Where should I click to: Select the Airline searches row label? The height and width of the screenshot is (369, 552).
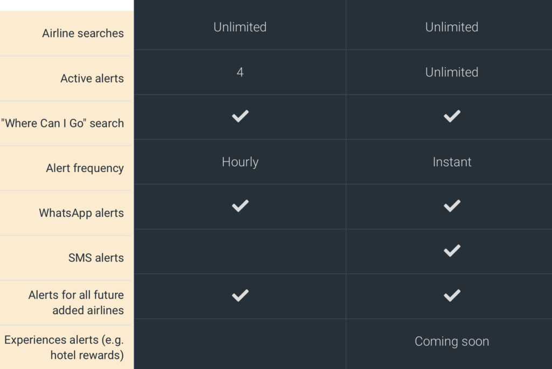pos(82,33)
